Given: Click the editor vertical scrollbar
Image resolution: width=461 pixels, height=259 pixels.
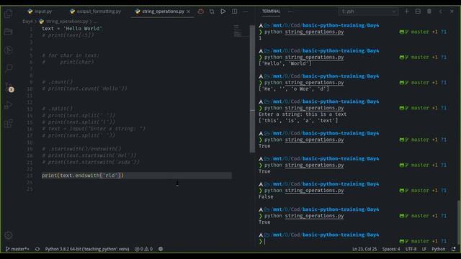Looking at the screenshot, I should (252, 88).
